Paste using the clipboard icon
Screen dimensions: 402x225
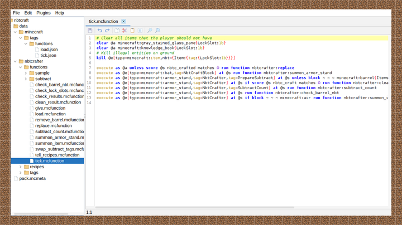pos(132,31)
